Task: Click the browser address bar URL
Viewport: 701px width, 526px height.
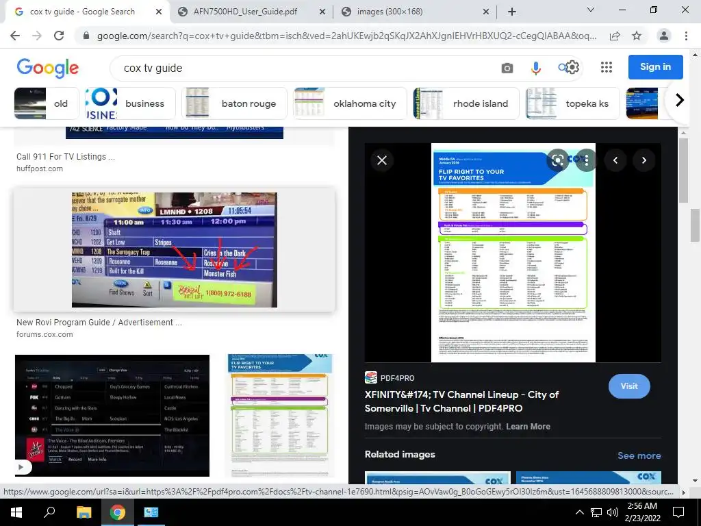Action: tap(346, 36)
